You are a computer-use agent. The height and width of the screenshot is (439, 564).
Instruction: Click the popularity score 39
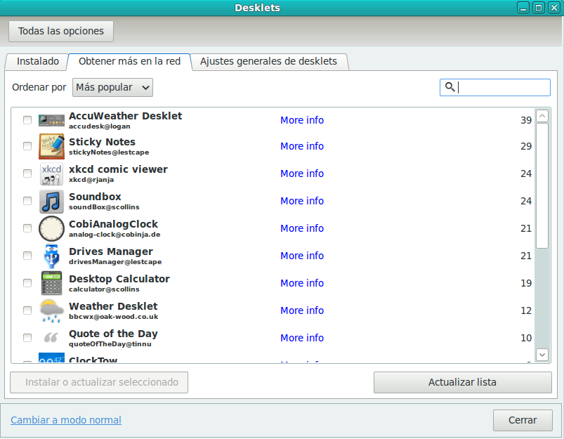pos(526,120)
